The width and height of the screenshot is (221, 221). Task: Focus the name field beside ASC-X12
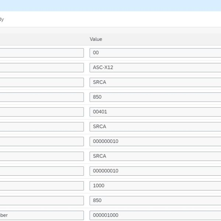click(41, 67)
